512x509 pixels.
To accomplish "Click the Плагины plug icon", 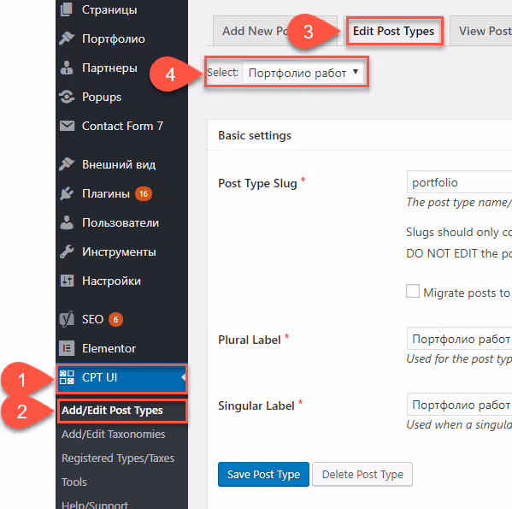I will click(x=67, y=193).
